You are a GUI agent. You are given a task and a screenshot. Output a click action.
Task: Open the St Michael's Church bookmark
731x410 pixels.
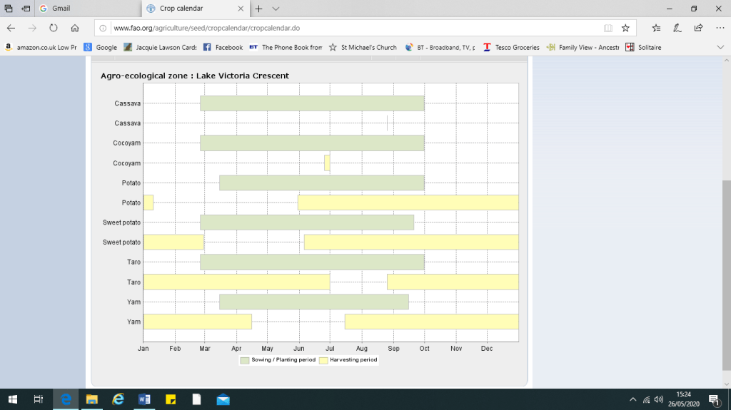point(363,47)
